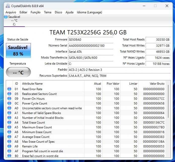Open the Idioma (Language) menu
This screenshot has height=162, width=175.
tap(90, 12)
